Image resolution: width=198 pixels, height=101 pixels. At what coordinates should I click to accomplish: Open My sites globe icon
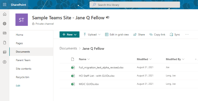tap(5, 24)
